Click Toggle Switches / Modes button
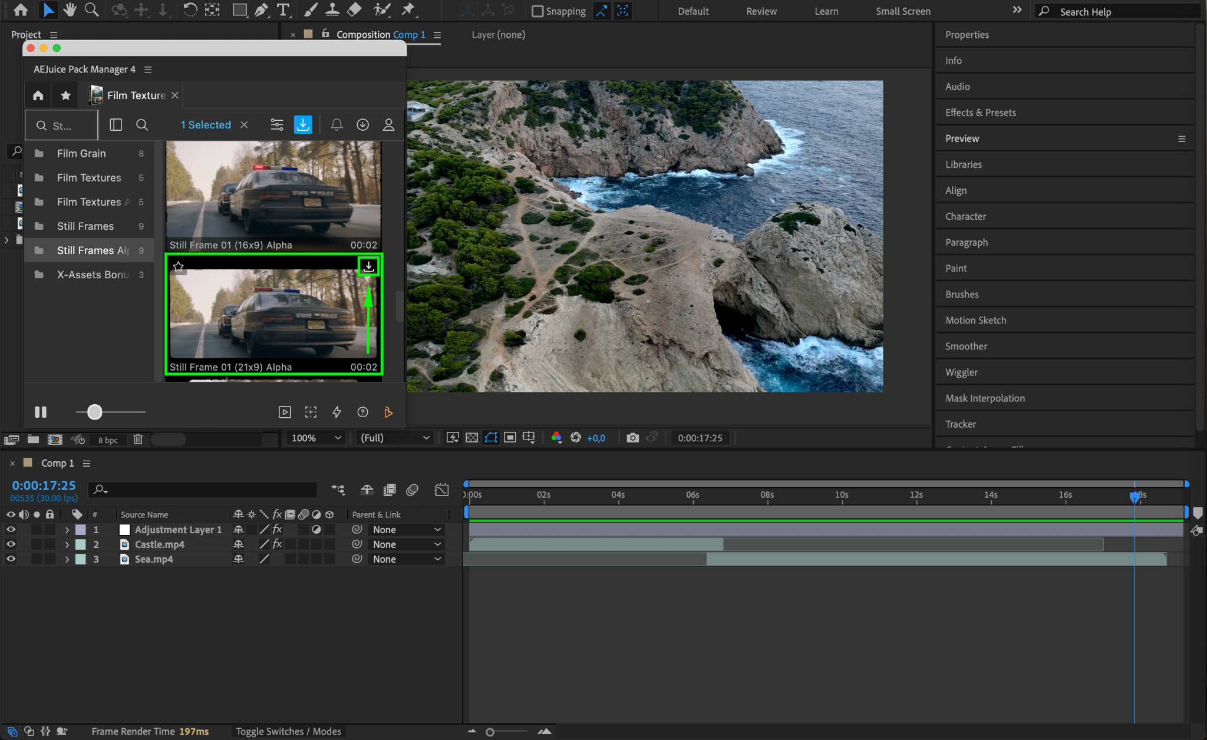Screen dimensions: 1207x740 pos(288,731)
